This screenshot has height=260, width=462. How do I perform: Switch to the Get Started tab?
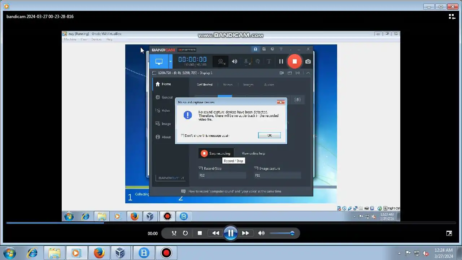205,85
